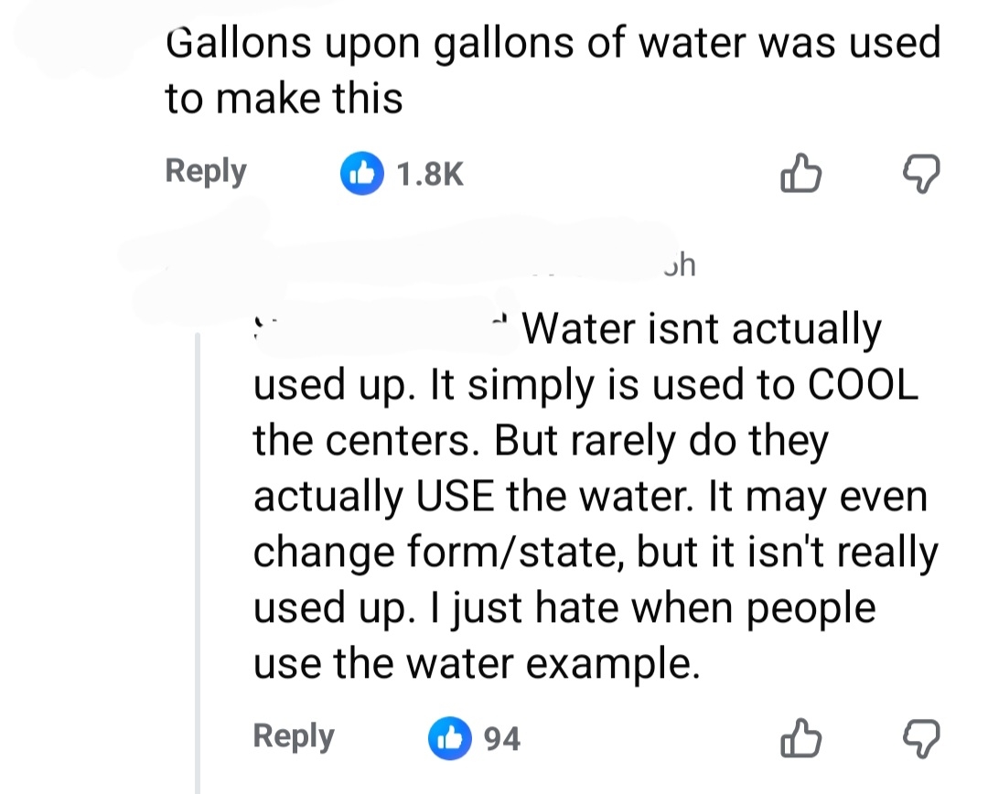The image size is (988, 794).
Task: Click the blue like icon beside 1.8K
Action: [x=360, y=173]
